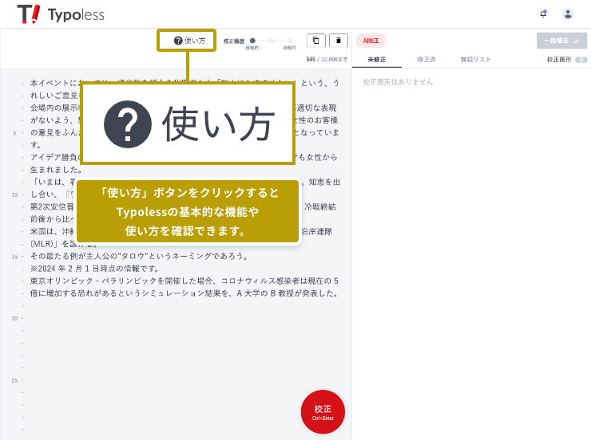This screenshot has height=440, width=591.
Task: Click the 545 / 10,000文字 character counter
Action: click(327, 60)
